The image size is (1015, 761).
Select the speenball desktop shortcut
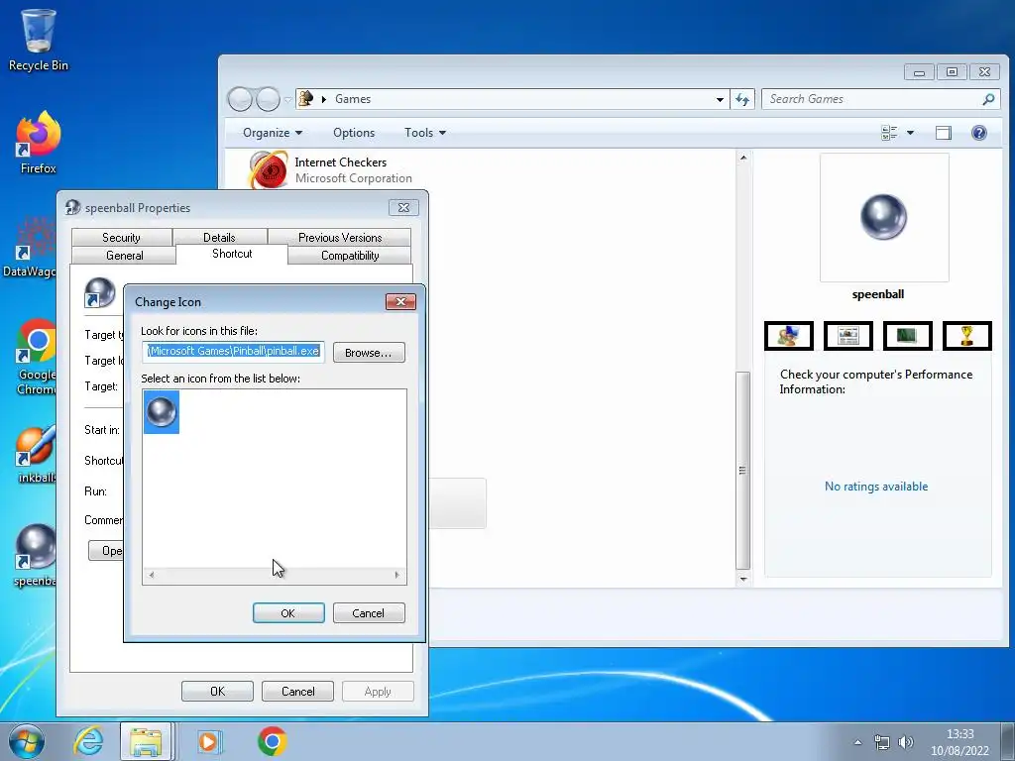point(35,555)
